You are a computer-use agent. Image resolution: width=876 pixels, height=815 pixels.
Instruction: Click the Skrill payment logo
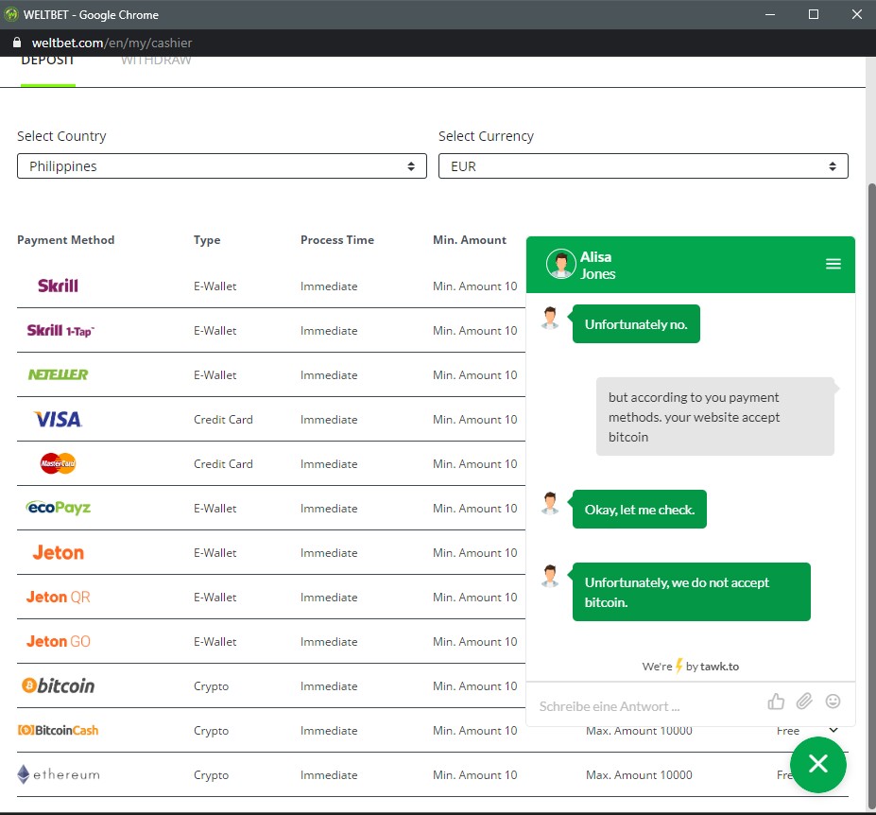click(58, 286)
